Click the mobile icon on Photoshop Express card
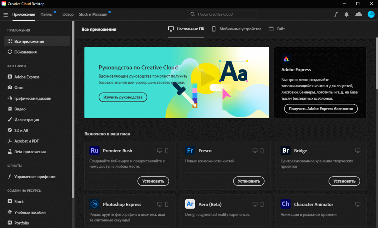Screen dimensions: 378x228 point(167,204)
